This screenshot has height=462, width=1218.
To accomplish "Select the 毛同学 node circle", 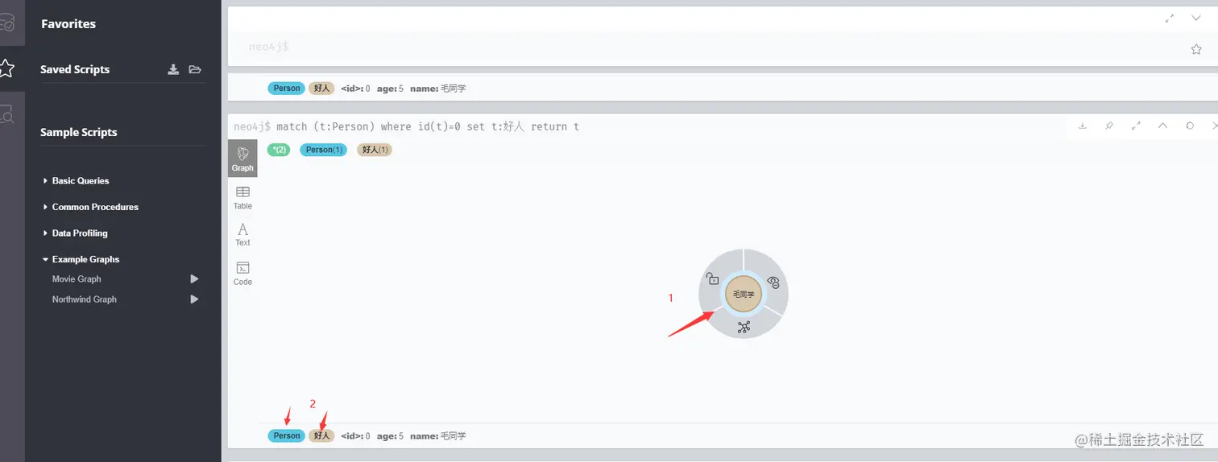I will [x=744, y=295].
